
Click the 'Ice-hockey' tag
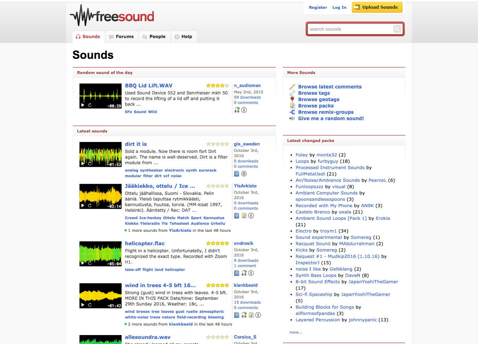[150, 218]
